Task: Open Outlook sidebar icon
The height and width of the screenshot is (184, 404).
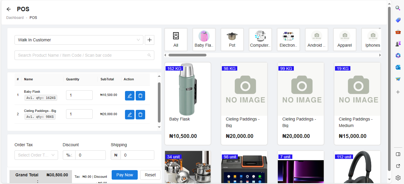Action: [x=398, y=67]
